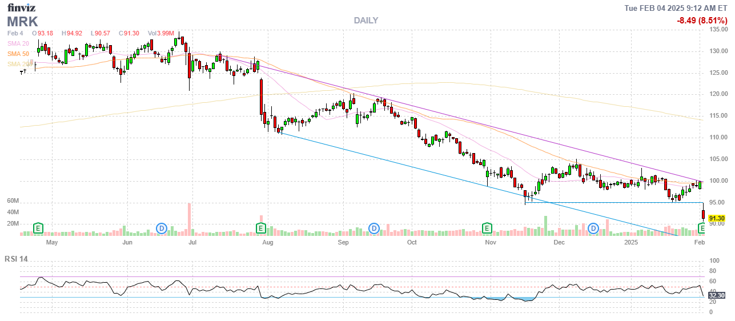The width and height of the screenshot is (735, 321).
Task: Click the June dividend D marker
Action: click(x=162, y=228)
